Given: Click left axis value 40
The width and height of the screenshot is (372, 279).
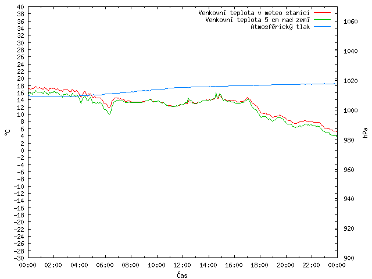Looking at the screenshot, I should 21,7.
